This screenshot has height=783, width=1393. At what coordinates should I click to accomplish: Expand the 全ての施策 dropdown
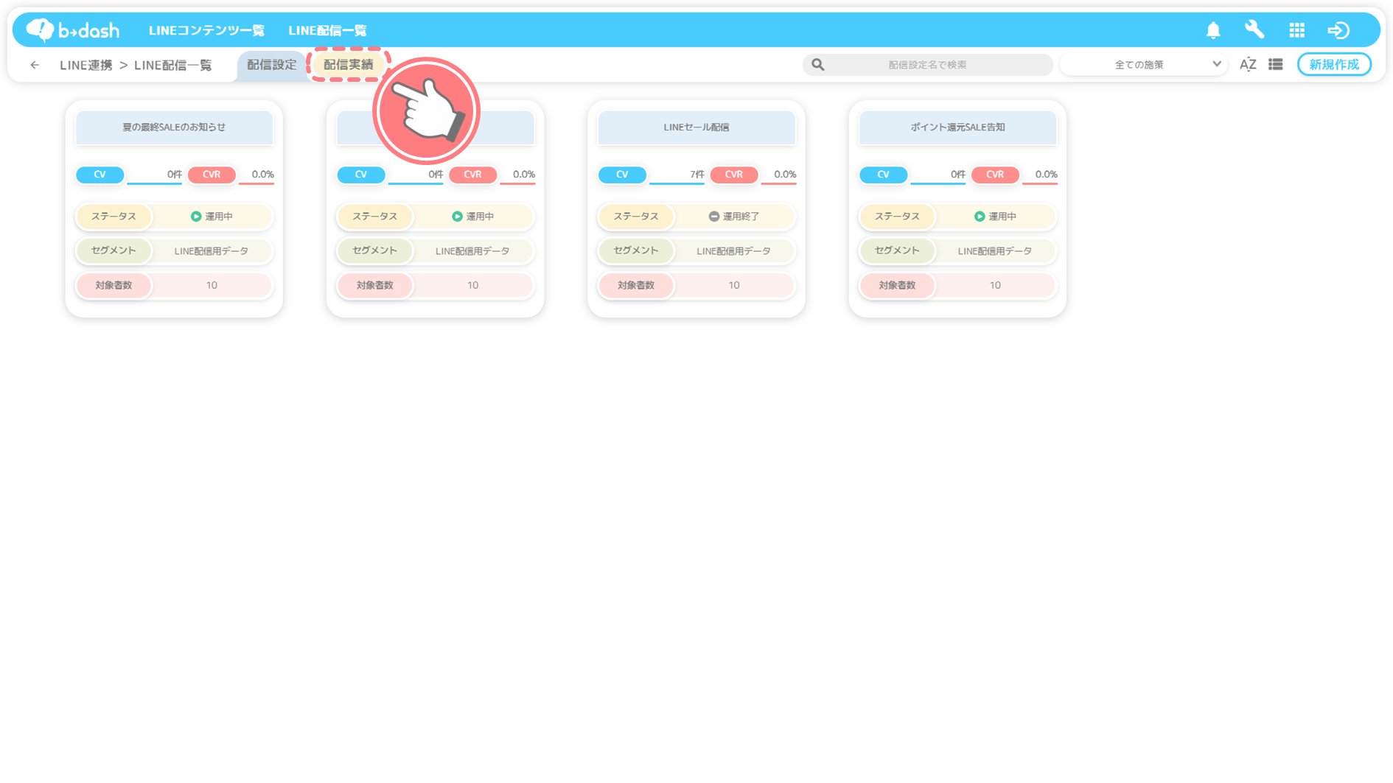coord(1143,65)
